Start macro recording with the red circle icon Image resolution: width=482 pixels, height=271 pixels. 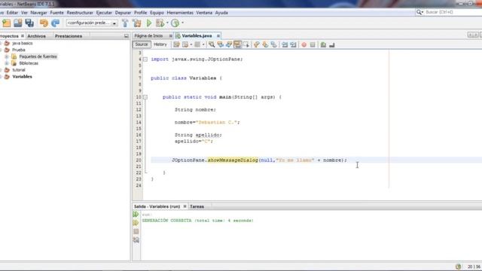(304, 45)
